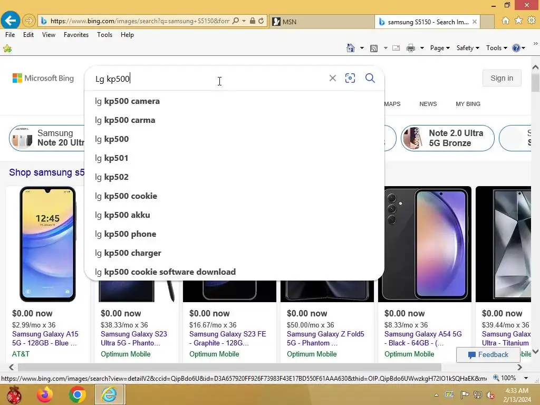Open the feeds dropdown arrow

coord(385,48)
